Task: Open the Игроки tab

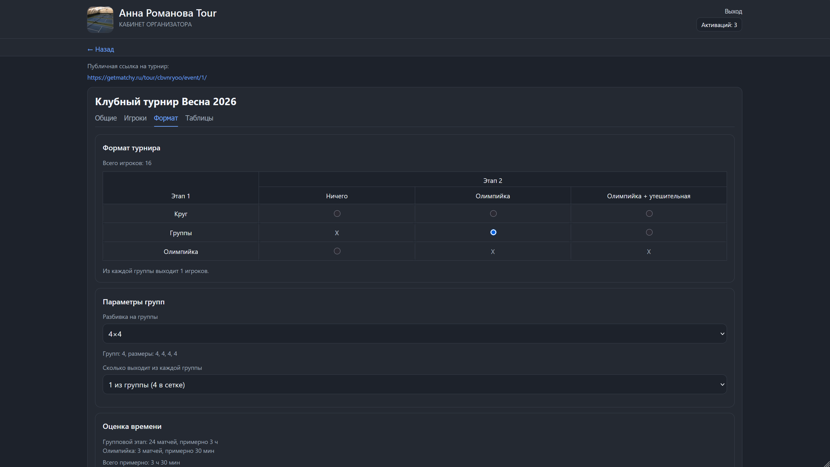Action: tap(135, 118)
